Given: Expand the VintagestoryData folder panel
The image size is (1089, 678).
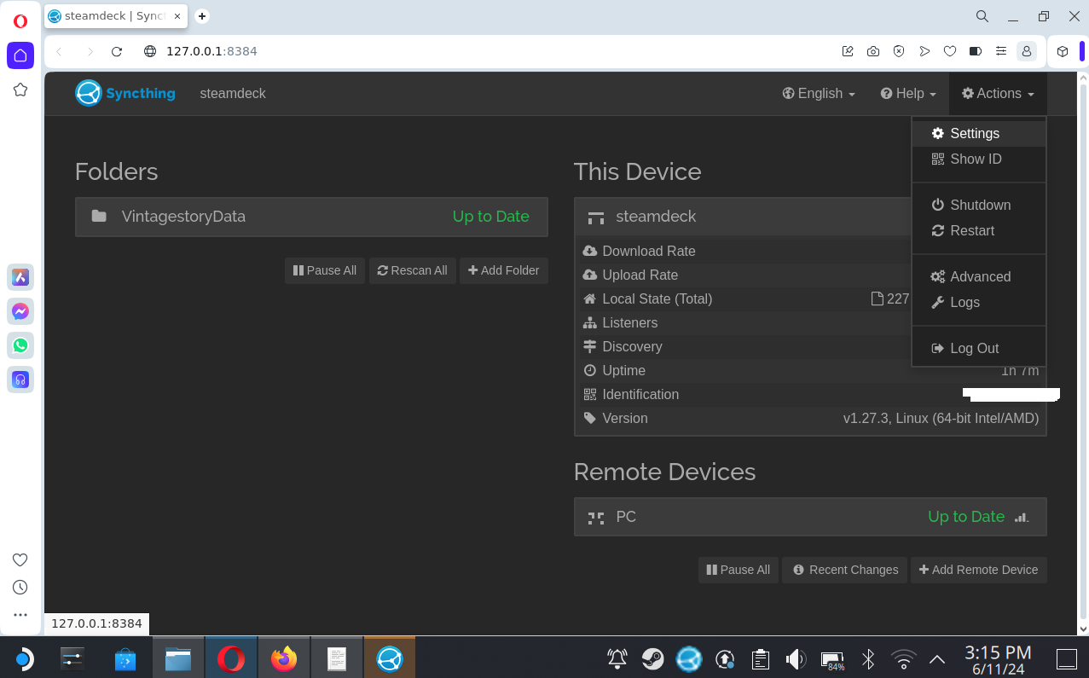Looking at the screenshot, I should click(311, 217).
